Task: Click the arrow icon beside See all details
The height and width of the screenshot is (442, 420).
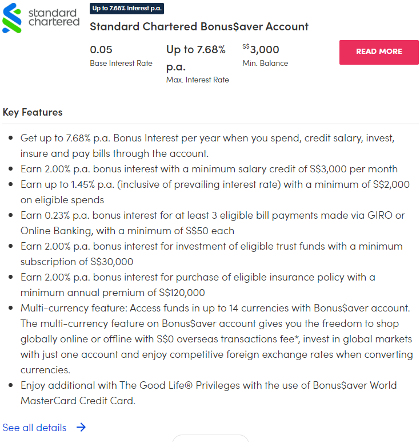Action: click(81, 427)
